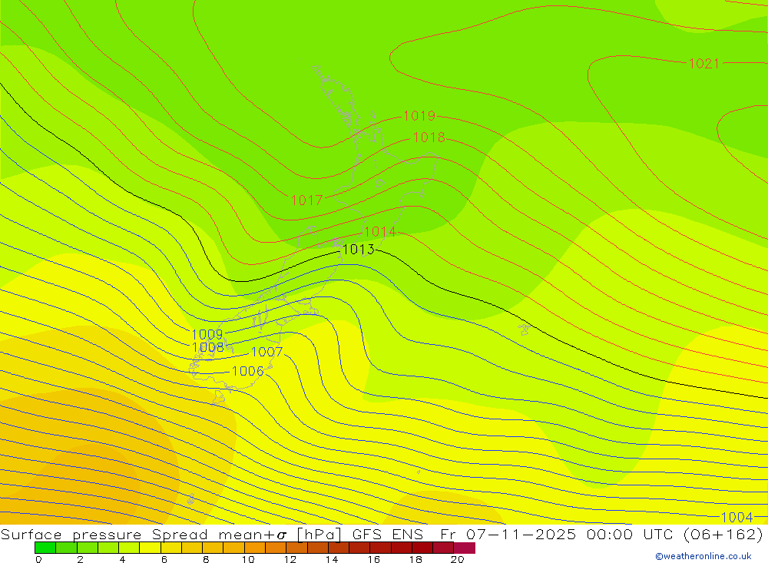Select the 1008 isobar label
768x563 pixels.
point(208,347)
